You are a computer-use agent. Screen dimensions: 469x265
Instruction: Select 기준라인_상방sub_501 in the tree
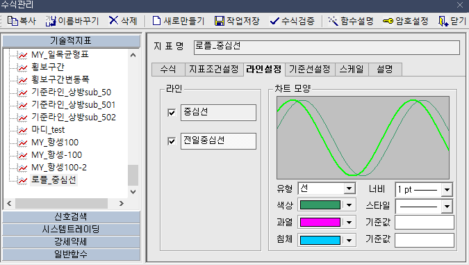[73, 105]
